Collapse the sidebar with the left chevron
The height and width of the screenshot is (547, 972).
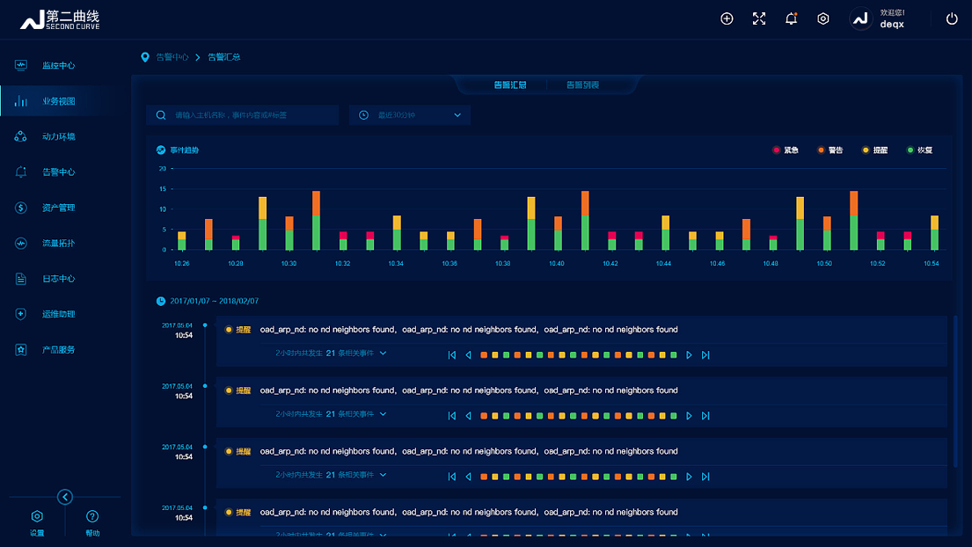[x=65, y=497]
